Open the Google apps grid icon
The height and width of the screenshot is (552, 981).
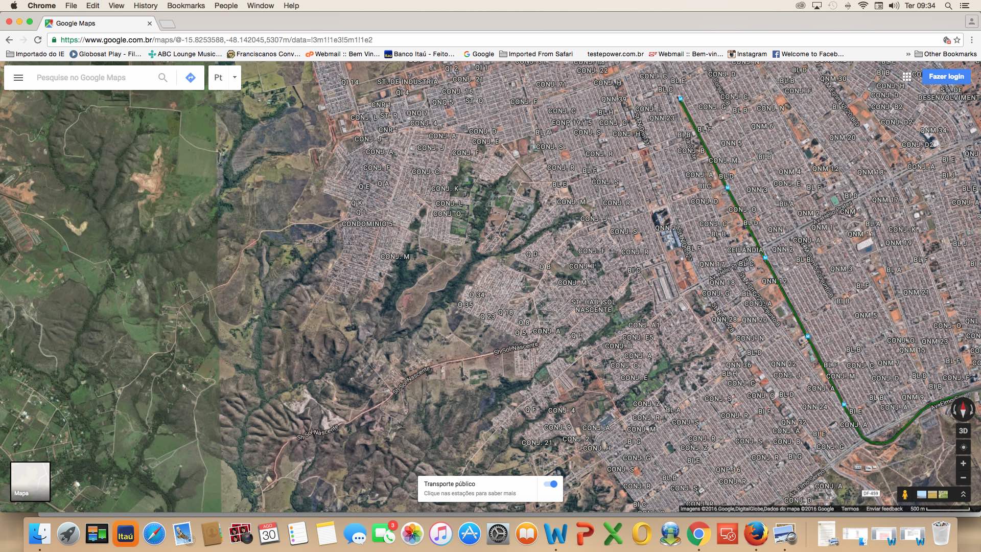point(906,77)
